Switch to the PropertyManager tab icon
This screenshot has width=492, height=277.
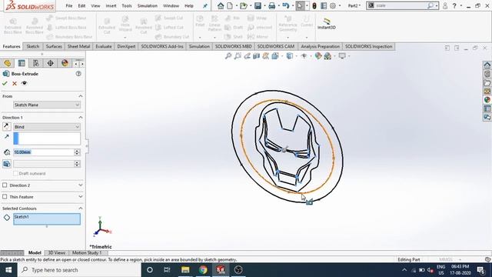[22, 63]
